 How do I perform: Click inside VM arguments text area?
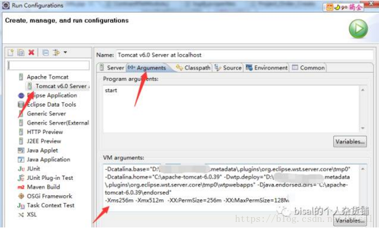point(231,188)
